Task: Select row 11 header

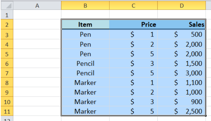Action: [x=7, y=111]
